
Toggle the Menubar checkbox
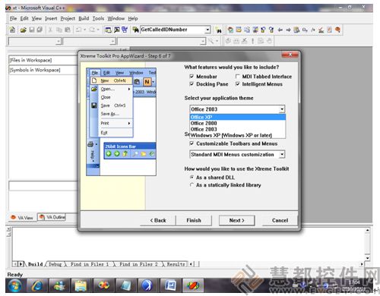click(192, 77)
